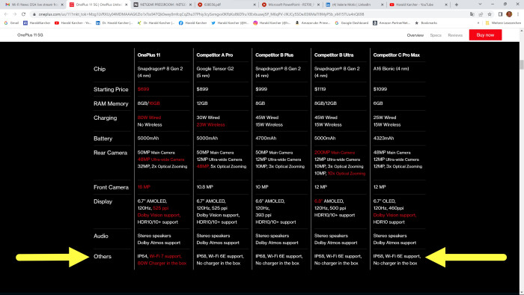The height and width of the screenshot is (295, 524).
Task: Open the HaraldKarcher Teams bookmark
Action: point(37,22)
